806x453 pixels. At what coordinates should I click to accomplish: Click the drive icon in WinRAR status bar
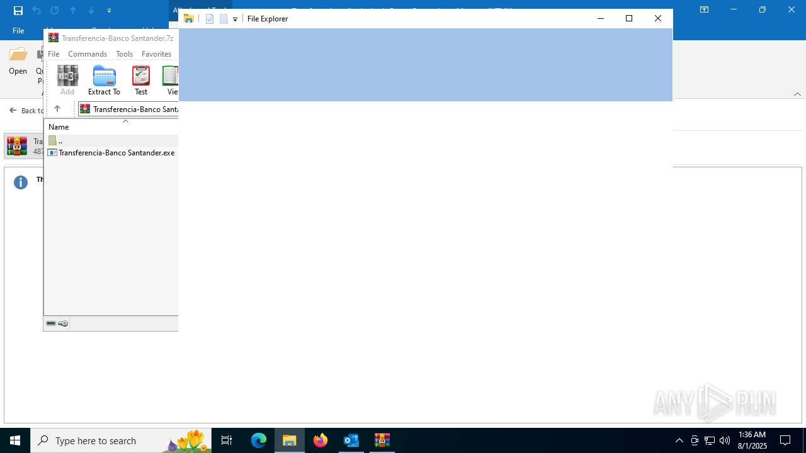click(x=51, y=323)
